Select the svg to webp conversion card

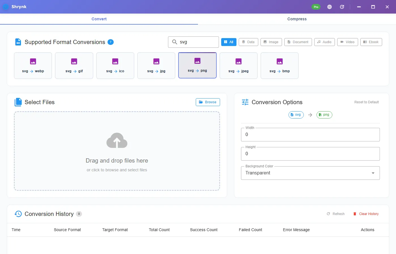33,65
